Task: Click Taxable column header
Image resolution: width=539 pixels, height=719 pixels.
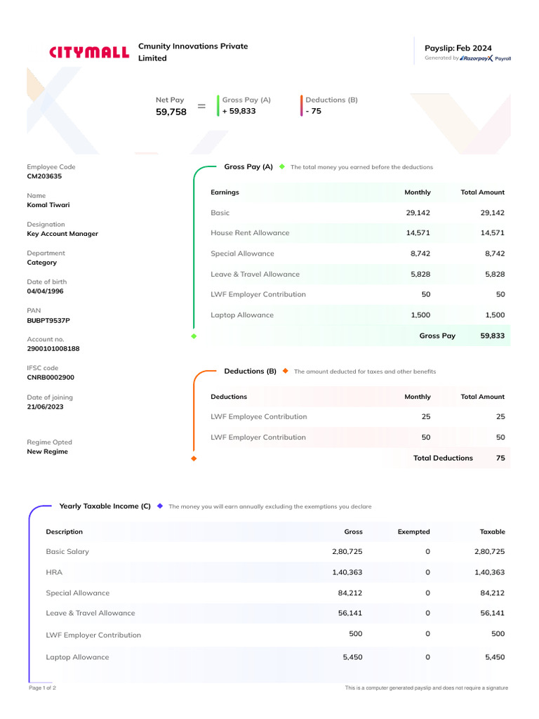Action: click(x=492, y=532)
